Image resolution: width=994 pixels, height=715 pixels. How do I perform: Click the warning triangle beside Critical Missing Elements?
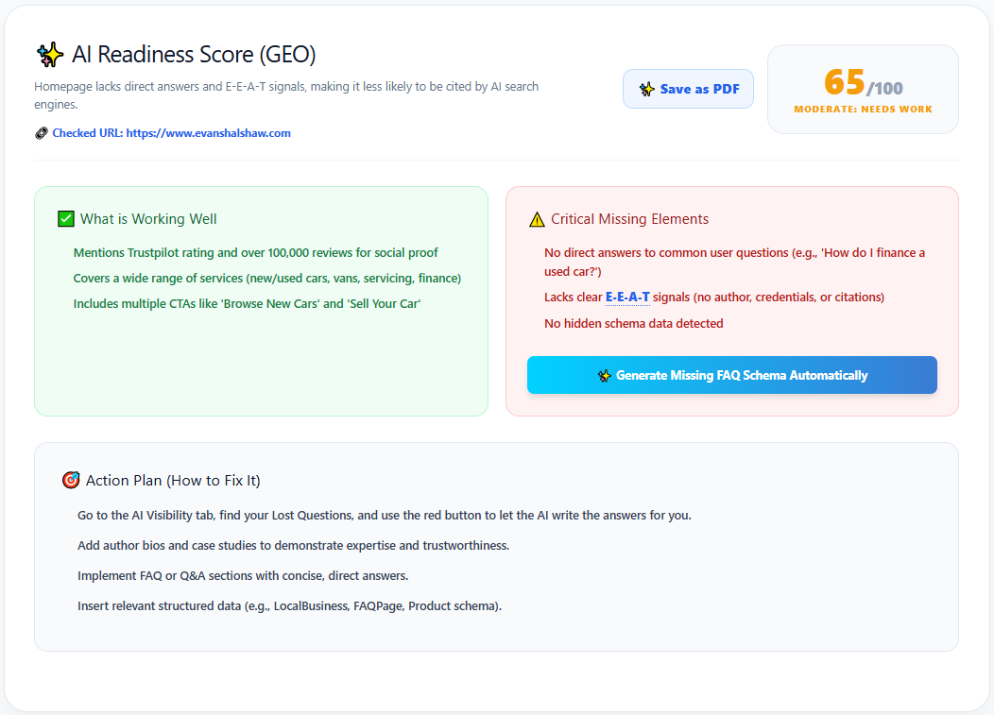pos(537,219)
